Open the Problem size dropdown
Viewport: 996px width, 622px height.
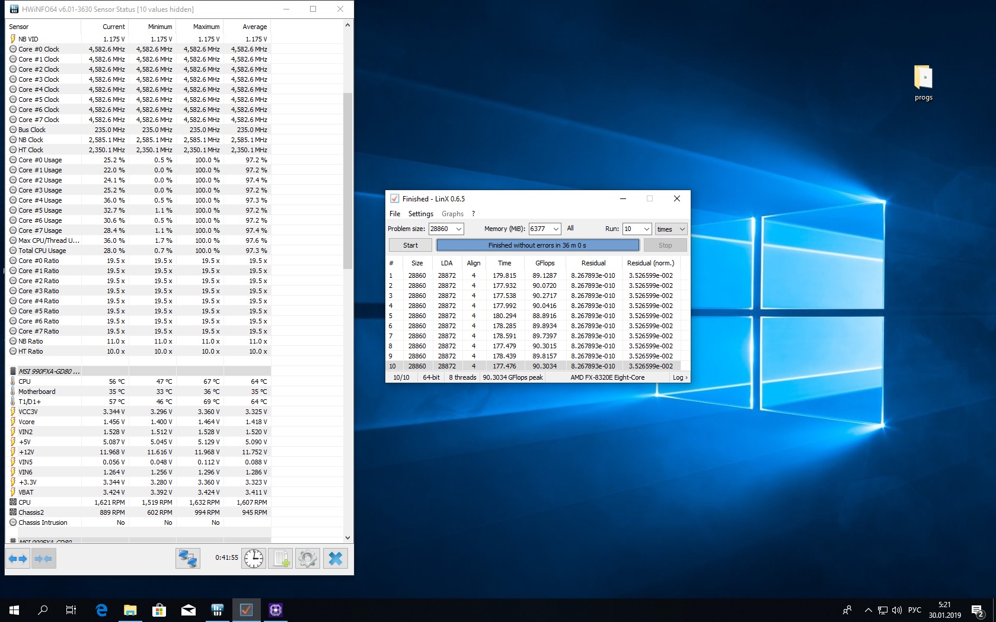tap(458, 229)
